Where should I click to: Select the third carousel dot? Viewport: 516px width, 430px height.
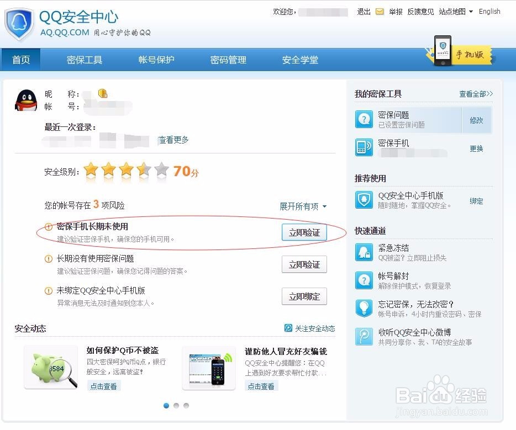pyautogui.click(x=186, y=405)
